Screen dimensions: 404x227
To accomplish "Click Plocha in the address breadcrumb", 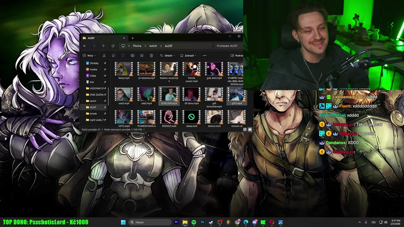I will click(137, 46).
